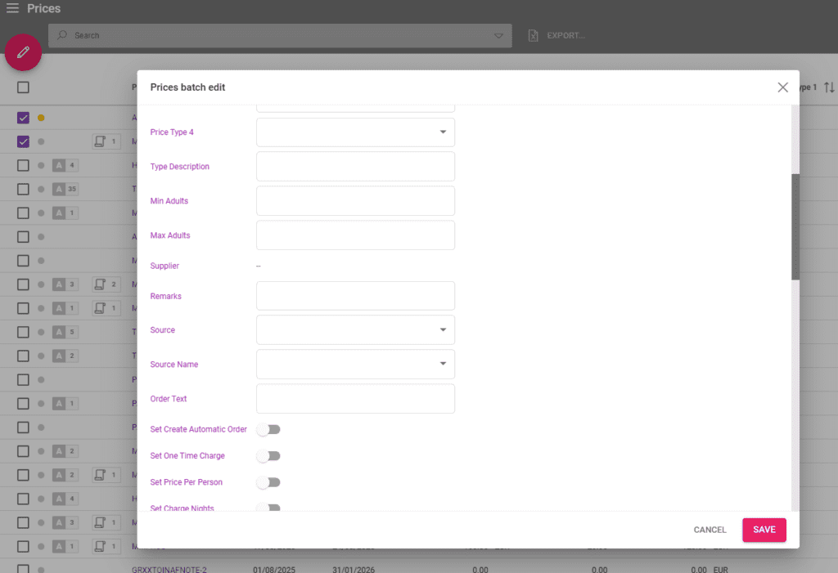Viewport: 838px width, 573px height.
Task: Click the Supplier label
Action: point(164,266)
